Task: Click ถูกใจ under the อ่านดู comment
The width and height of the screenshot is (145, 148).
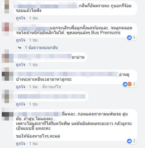Action: tap(21, 87)
